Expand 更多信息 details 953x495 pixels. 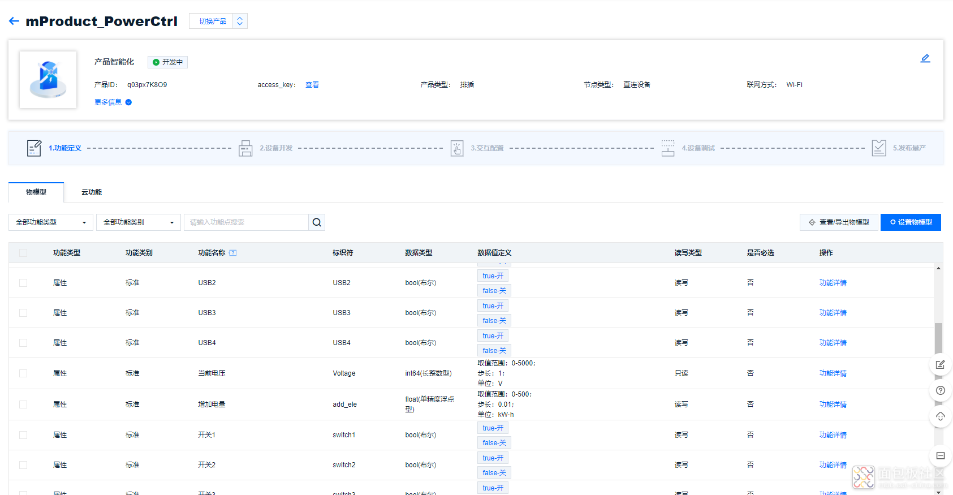coord(108,102)
